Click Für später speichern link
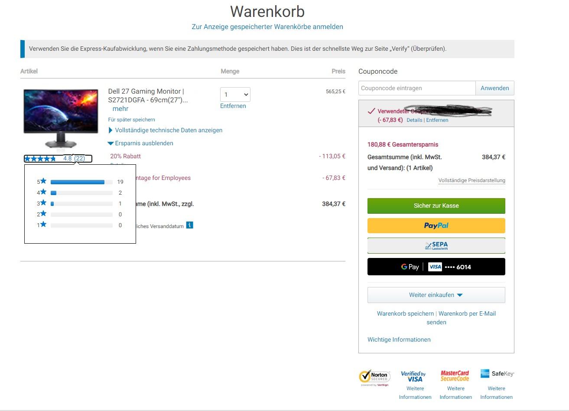Image resolution: width=569 pixels, height=411 pixels. [x=132, y=120]
